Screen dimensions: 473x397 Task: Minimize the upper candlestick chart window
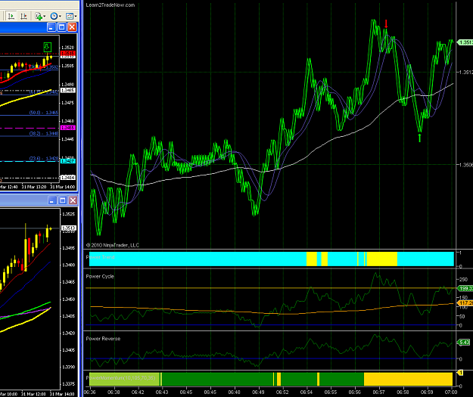click(51, 27)
